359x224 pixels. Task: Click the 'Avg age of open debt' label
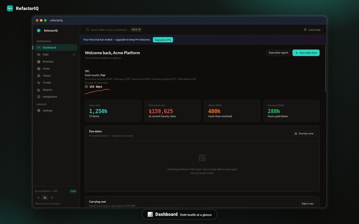pyautogui.click(x=96, y=83)
